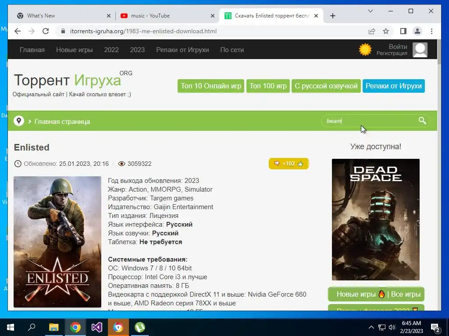Open Visual Studio from the taskbar
449x336 pixels.
point(97,327)
